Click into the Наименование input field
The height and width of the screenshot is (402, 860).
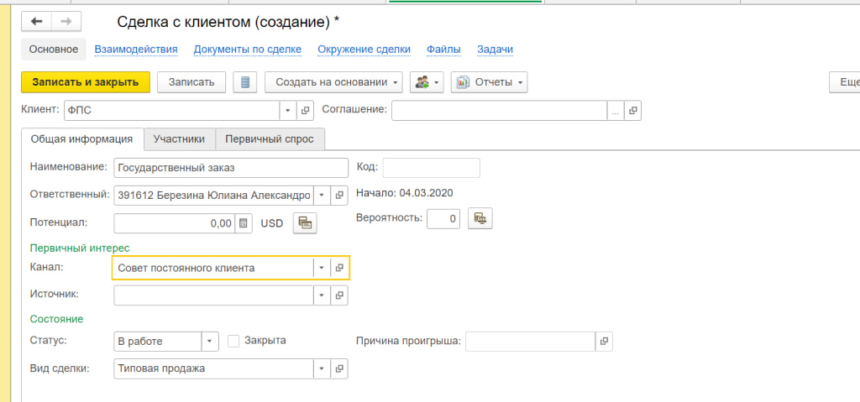click(231, 168)
